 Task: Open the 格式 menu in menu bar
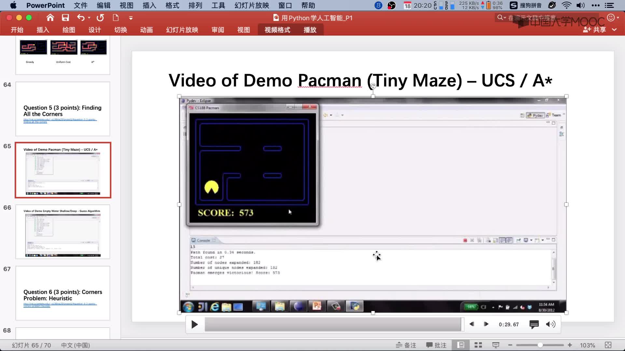[x=172, y=6]
